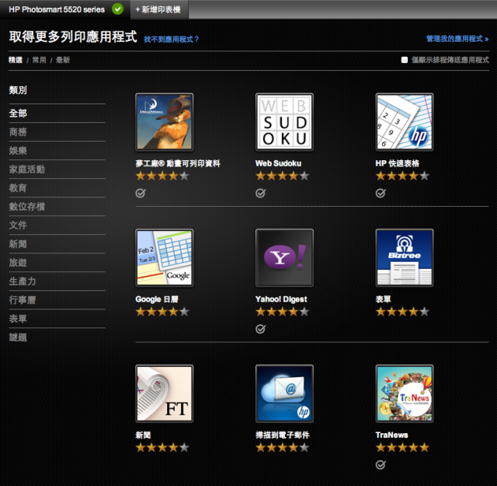Switch to the 精選 filter
The image size is (497, 486).
[16, 60]
